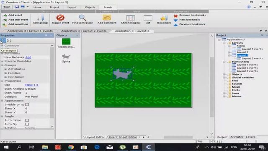
Task: Click the taskbar search icon
Action: tap(19, 147)
